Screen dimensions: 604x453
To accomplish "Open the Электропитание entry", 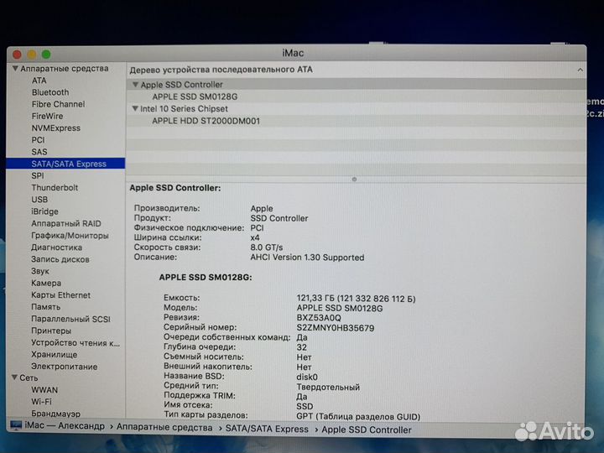I will pos(65,367).
